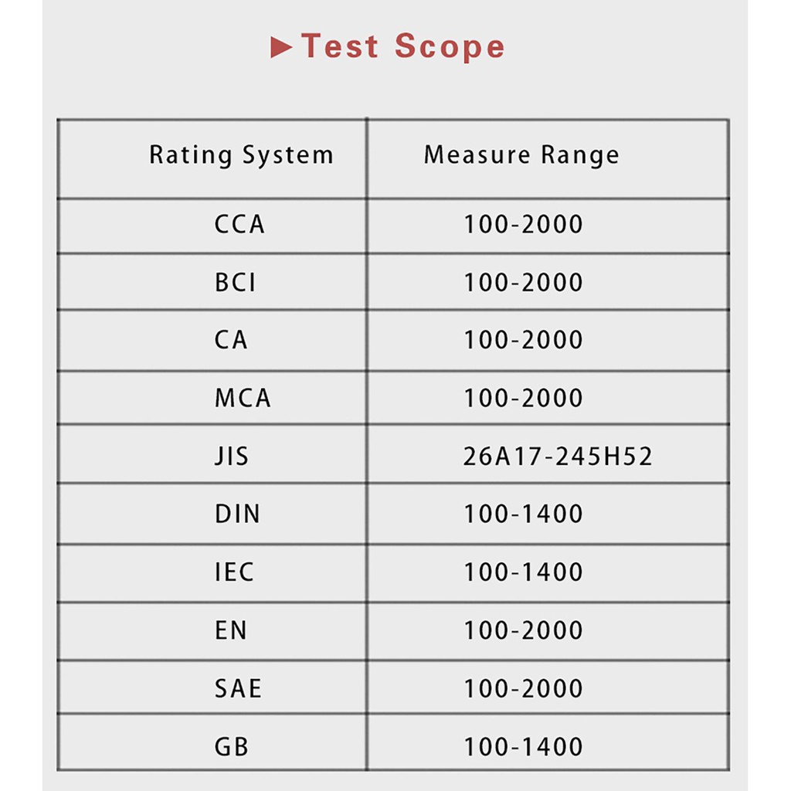Click the CA rating system cell

point(231,340)
